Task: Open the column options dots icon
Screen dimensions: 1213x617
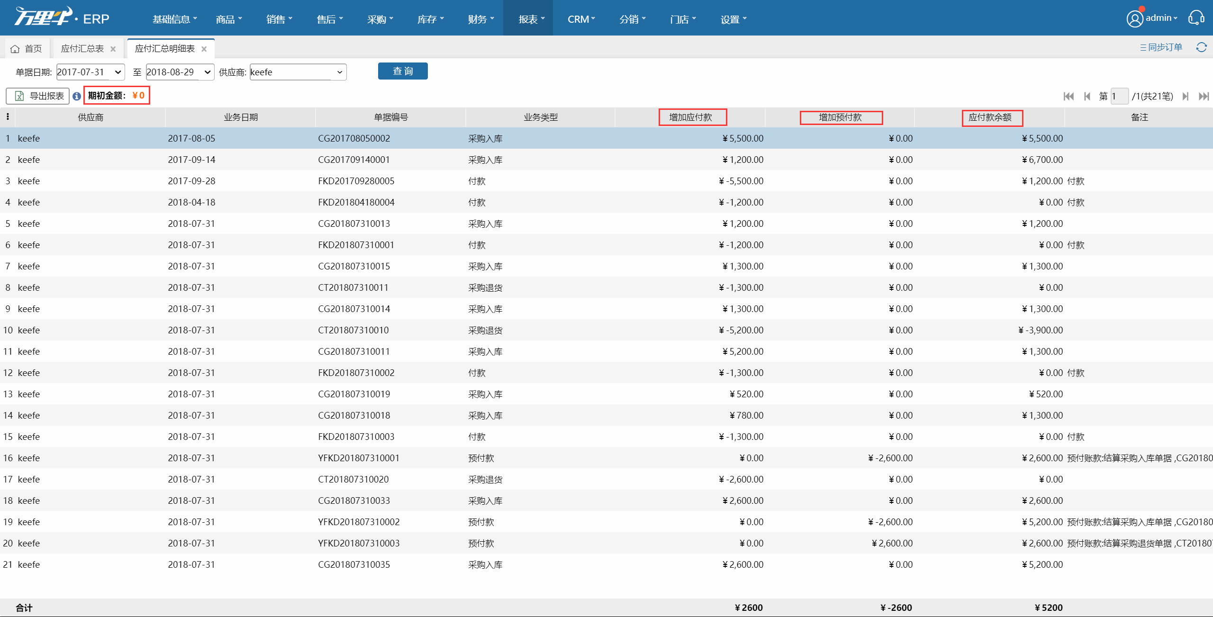Action: (x=8, y=117)
